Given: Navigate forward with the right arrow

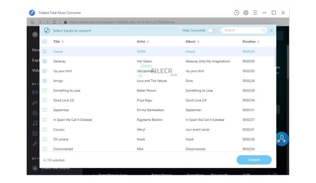Looking at the screenshot, I should 47,22.
